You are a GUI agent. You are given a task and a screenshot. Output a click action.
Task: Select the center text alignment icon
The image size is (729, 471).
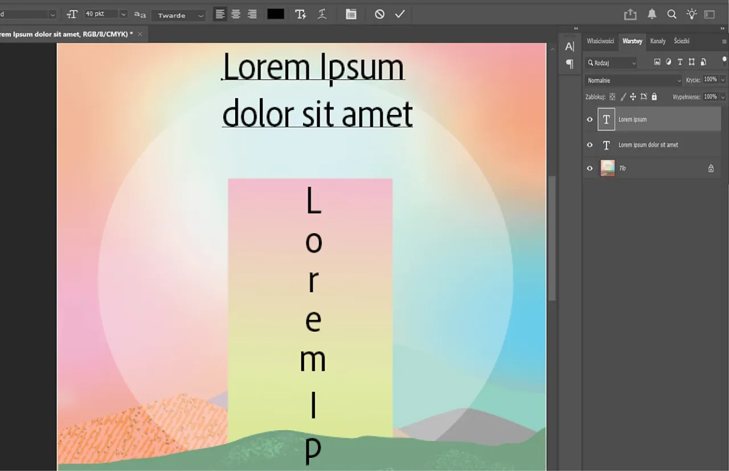click(236, 14)
